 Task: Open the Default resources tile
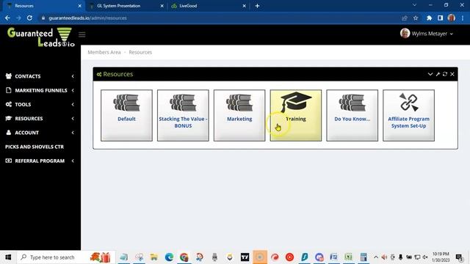pyautogui.click(x=126, y=115)
